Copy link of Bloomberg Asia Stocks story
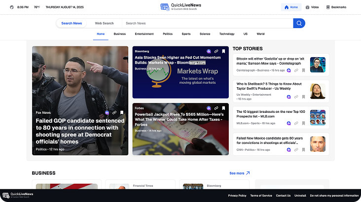The width and height of the screenshot is (361, 202). (216, 51)
